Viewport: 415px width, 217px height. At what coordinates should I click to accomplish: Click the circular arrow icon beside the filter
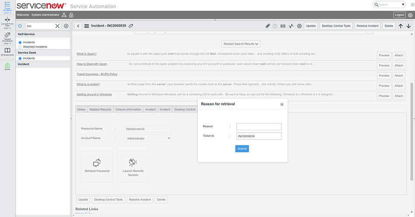[66, 26]
